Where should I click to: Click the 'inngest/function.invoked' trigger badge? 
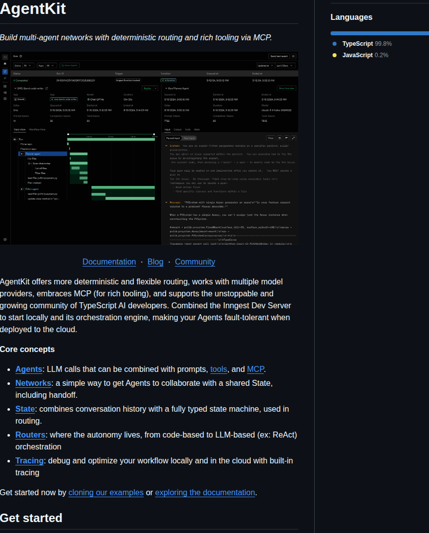[x=128, y=81]
